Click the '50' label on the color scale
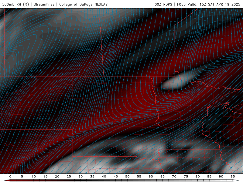 (127, 177)
